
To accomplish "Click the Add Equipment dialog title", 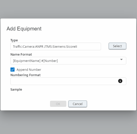I will tap(24, 29).
